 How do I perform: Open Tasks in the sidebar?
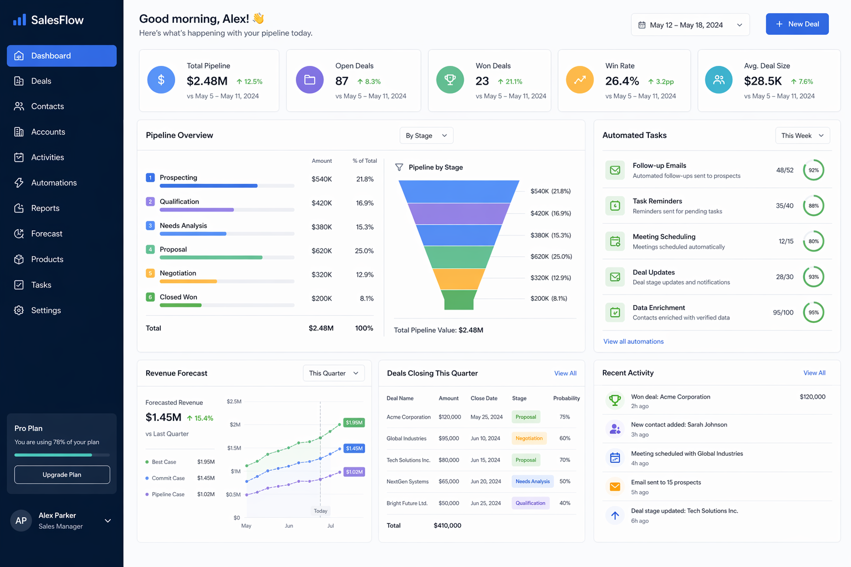pyautogui.click(x=61, y=285)
